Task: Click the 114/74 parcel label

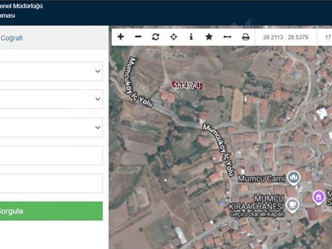Action: click(187, 85)
